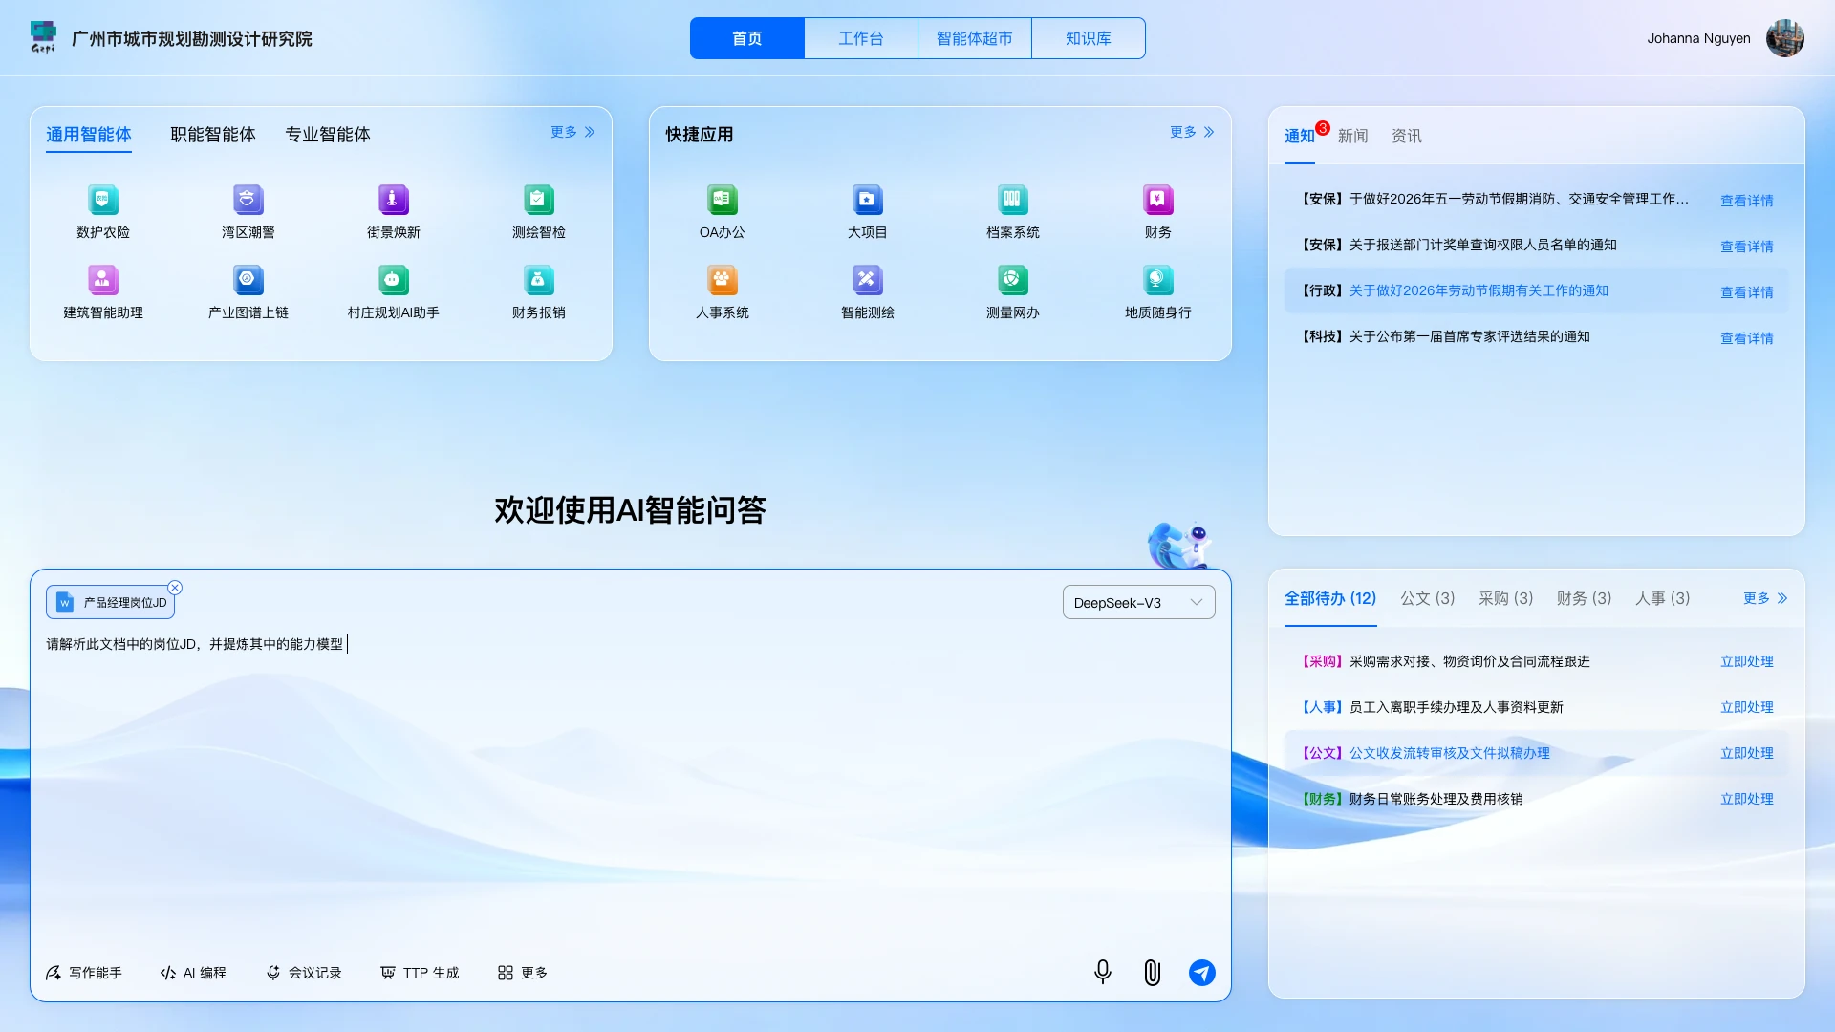Open the 财务报销 agent icon
Image resolution: width=1835 pixels, height=1032 pixels.
[x=539, y=280]
